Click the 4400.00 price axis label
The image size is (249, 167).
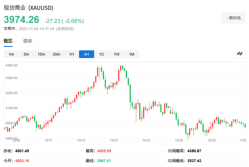pos(12,66)
